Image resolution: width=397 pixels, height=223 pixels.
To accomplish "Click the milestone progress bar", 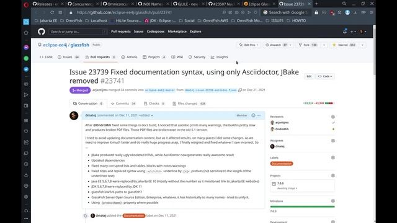I will [302, 206].
